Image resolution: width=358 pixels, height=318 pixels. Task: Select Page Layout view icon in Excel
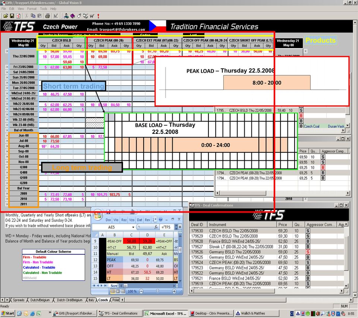tap(118, 291)
